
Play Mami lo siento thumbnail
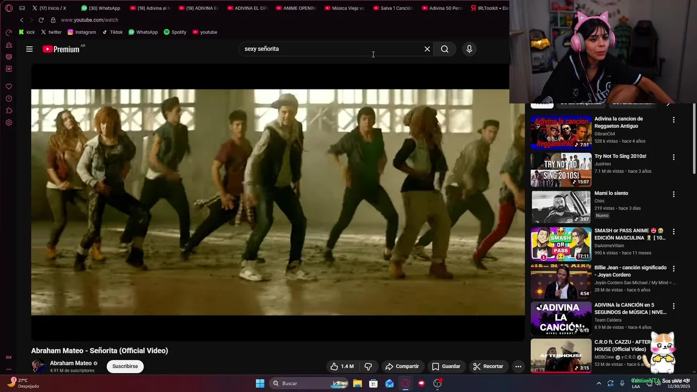pos(561,207)
